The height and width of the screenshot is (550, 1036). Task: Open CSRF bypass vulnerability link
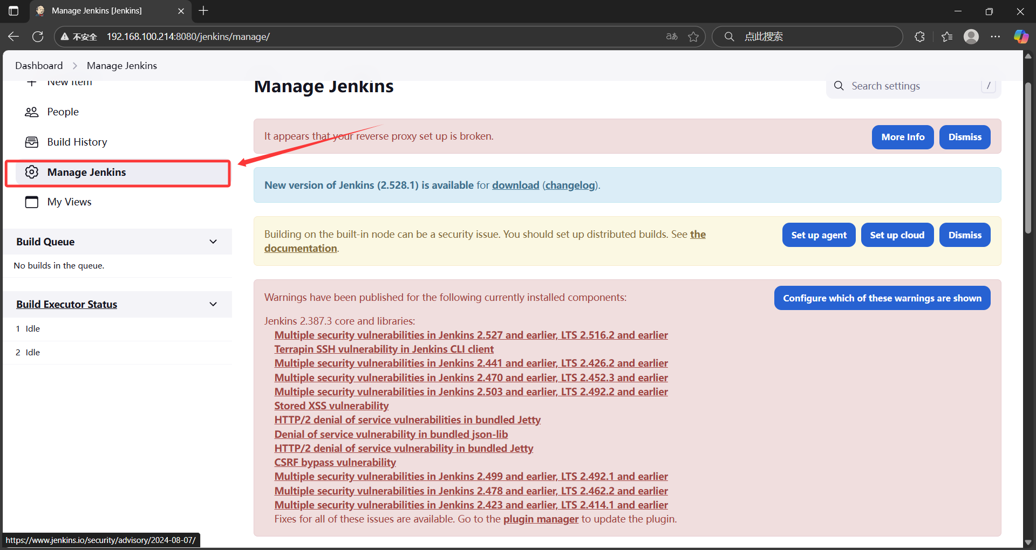[335, 462]
